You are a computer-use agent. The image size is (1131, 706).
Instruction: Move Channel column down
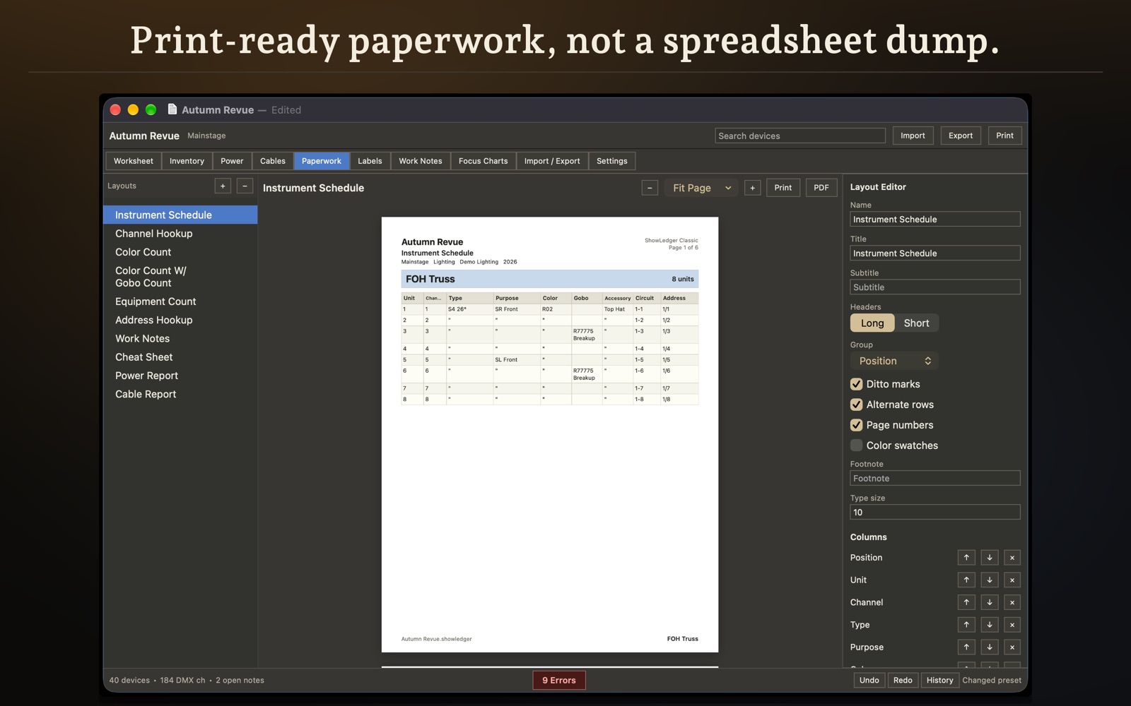tap(990, 602)
